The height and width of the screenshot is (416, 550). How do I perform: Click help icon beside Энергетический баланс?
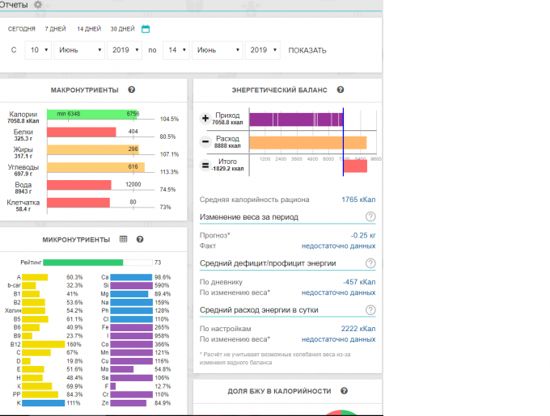[x=341, y=90]
